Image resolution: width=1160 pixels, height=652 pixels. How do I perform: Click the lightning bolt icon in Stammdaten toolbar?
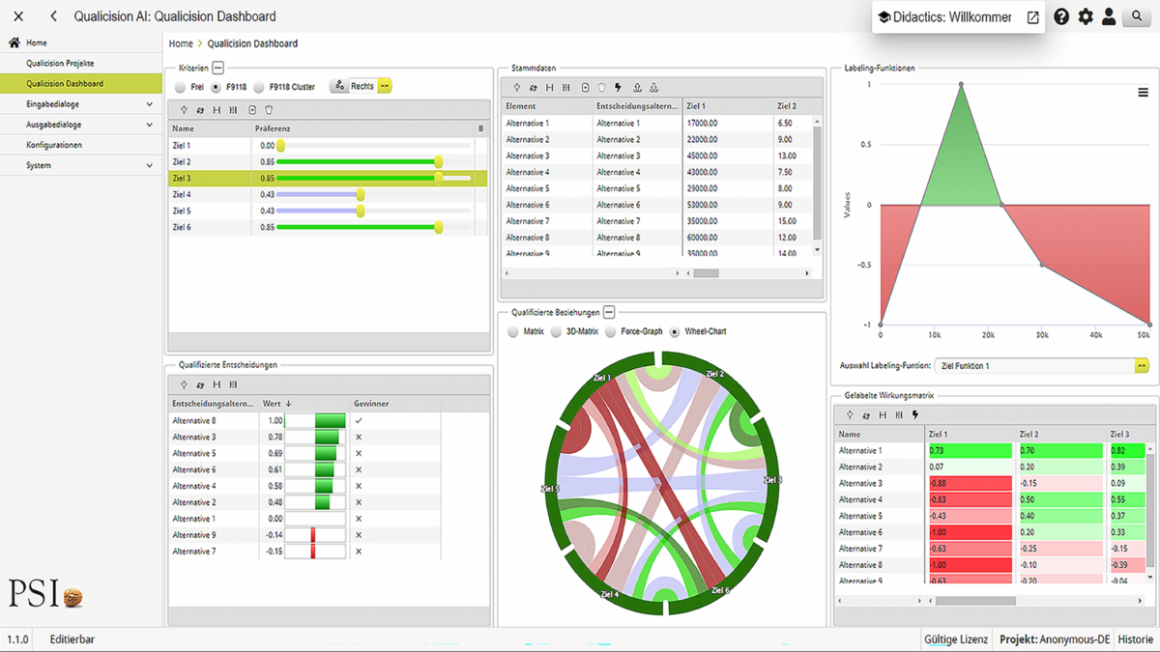coord(619,88)
